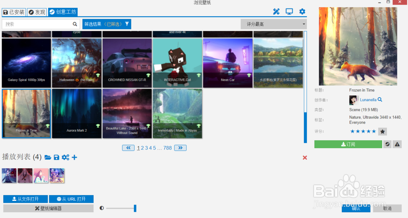Configure playlist settings gears icon
Image resolution: width=408 pixels, height=218 pixels.
[66, 157]
